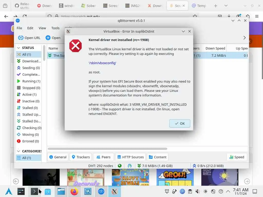
Task: Collapse the STATUS filter section
Action: click(x=18, y=48)
